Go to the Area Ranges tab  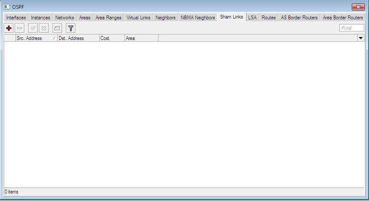pyautogui.click(x=108, y=18)
